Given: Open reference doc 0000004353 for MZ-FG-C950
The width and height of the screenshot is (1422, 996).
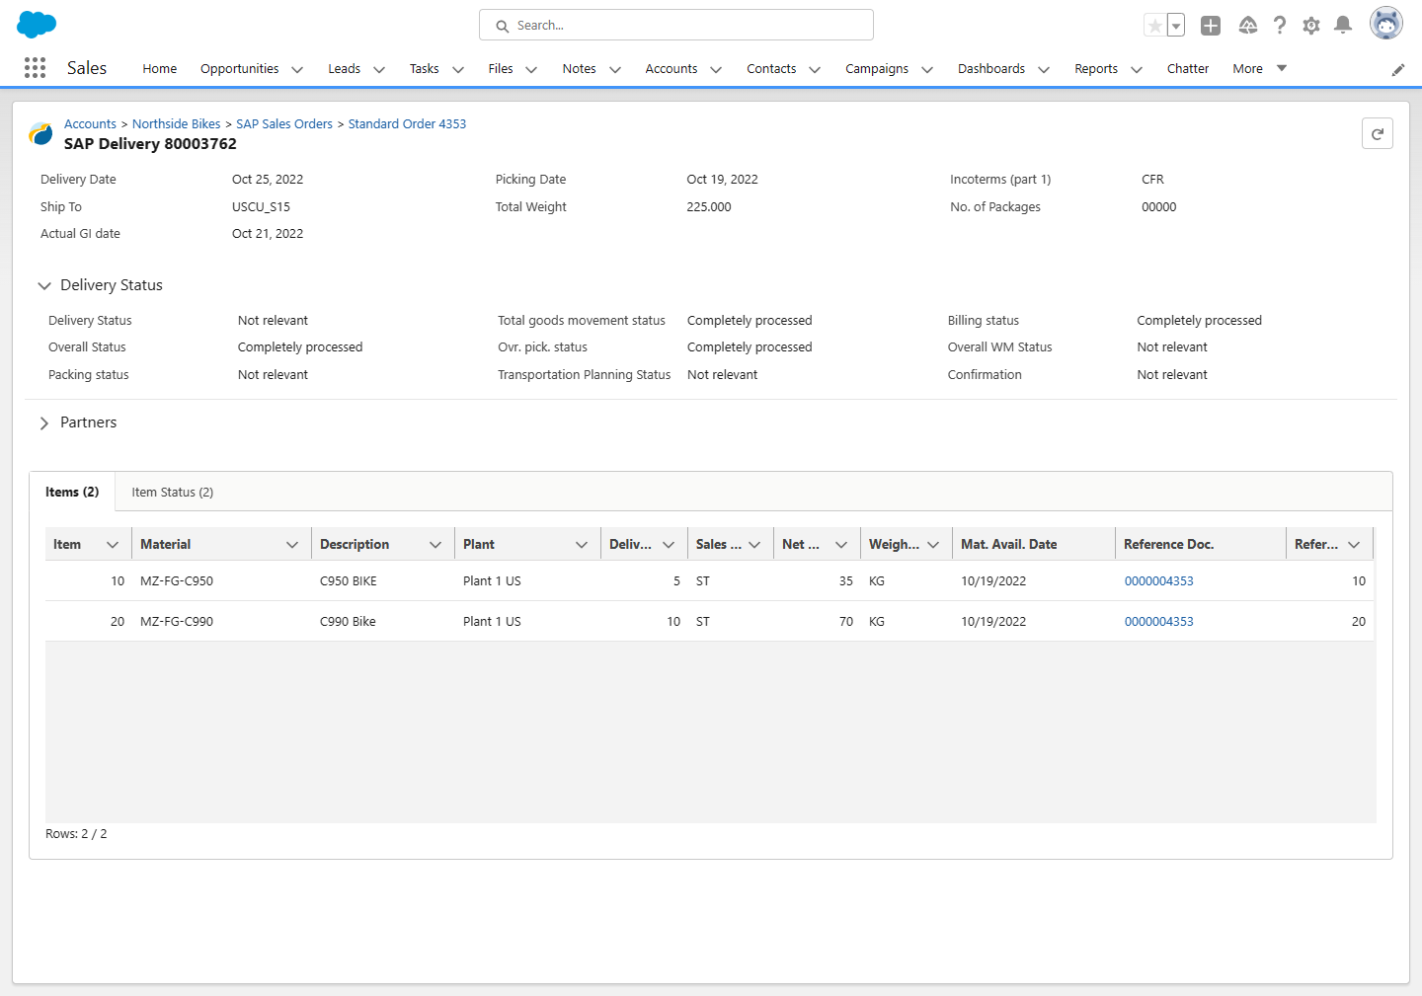Looking at the screenshot, I should pos(1159,581).
